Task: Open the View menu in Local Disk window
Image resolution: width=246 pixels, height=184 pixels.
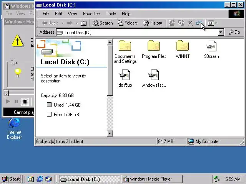Action: click(72, 14)
